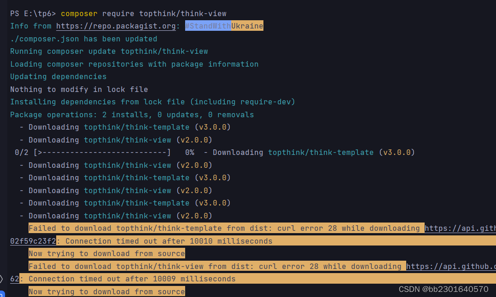Click the 'Updating dependencies' line
The height and width of the screenshot is (297, 496).
click(58, 77)
